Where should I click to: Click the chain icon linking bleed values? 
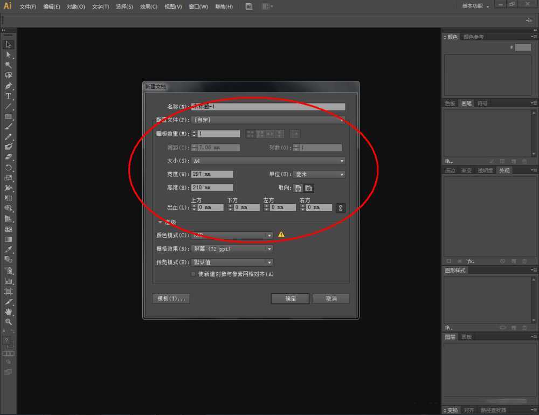[x=340, y=207]
